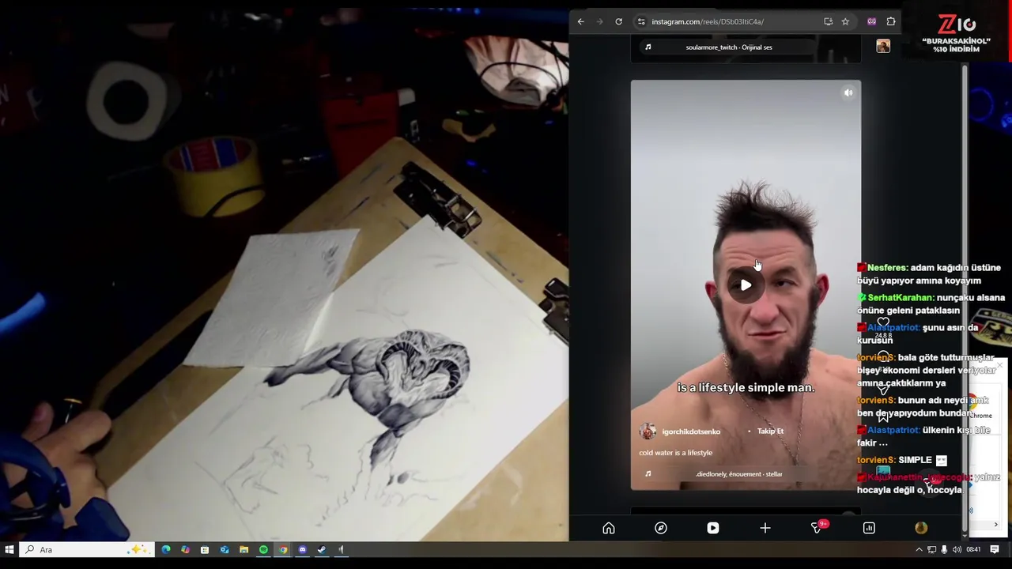The image size is (1012, 569).
Task: Bookmark this page with the star icon
Action: point(845,21)
